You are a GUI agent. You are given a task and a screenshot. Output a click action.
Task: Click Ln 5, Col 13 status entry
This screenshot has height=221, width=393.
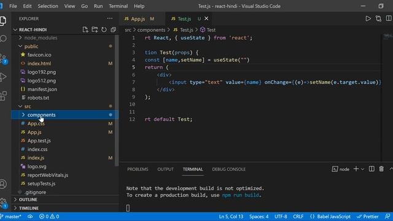pos(231,217)
